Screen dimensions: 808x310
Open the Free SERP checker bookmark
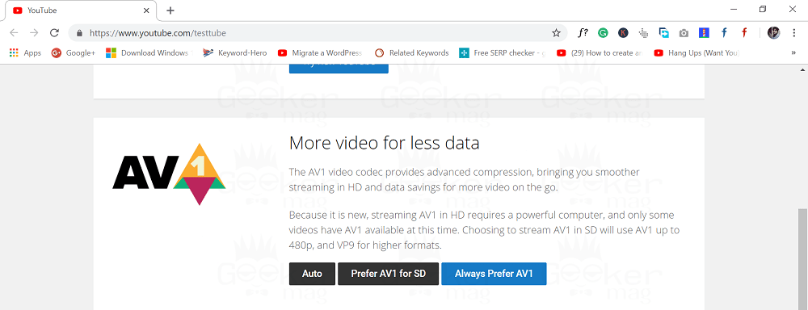pos(502,52)
